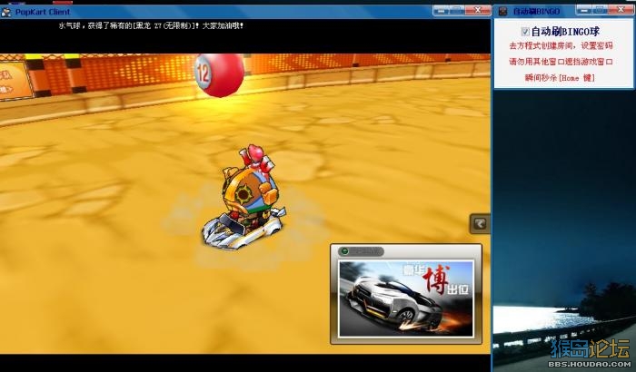Click the kart racer character
The height and width of the screenshot is (372, 636).
(244, 199)
